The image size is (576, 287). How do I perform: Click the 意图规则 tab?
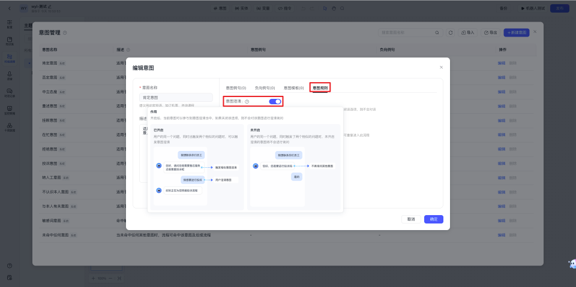[320, 87]
